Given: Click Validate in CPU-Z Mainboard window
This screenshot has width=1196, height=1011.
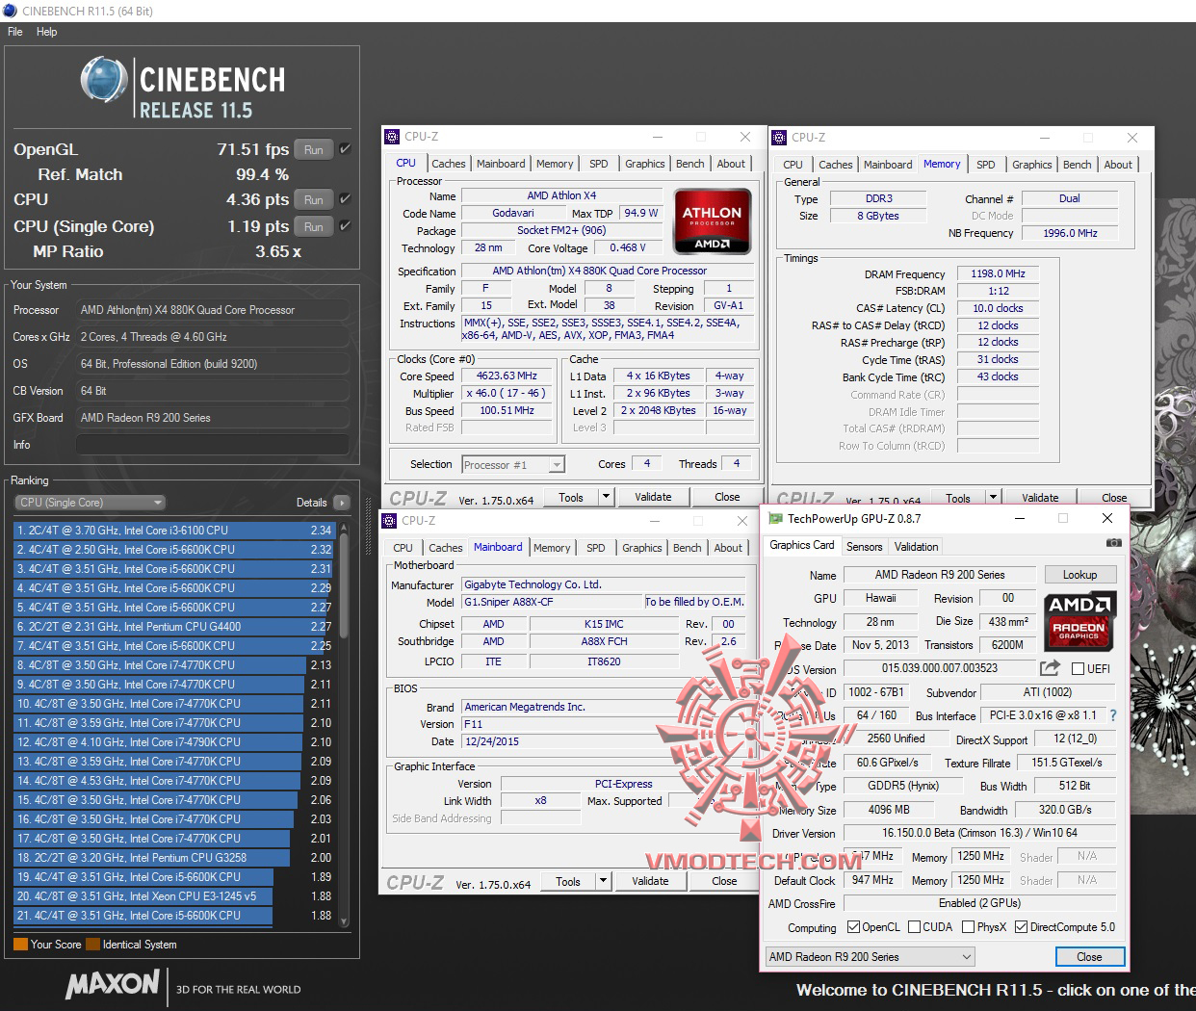Looking at the screenshot, I should 650,881.
